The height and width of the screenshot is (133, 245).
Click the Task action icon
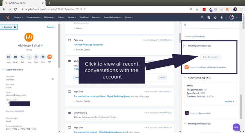click(x=36, y=57)
